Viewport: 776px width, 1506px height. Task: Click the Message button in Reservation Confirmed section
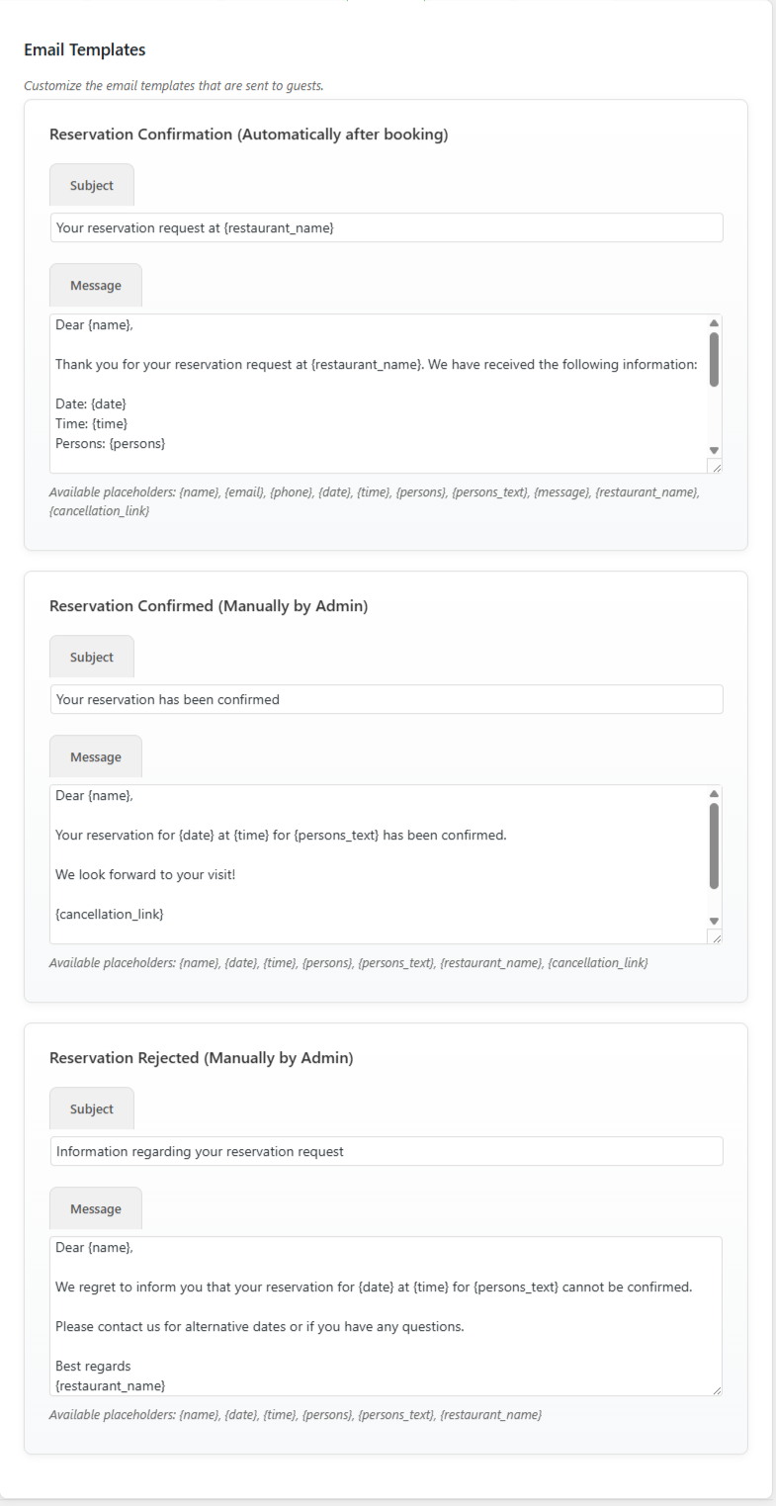click(x=95, y=755)
